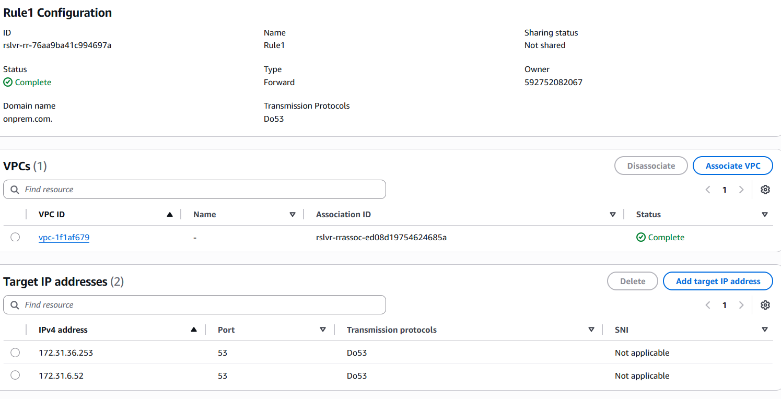Screen dimensions: 781x399
Task: Sort target IPs by SNI column arrow
Action: 765,330
